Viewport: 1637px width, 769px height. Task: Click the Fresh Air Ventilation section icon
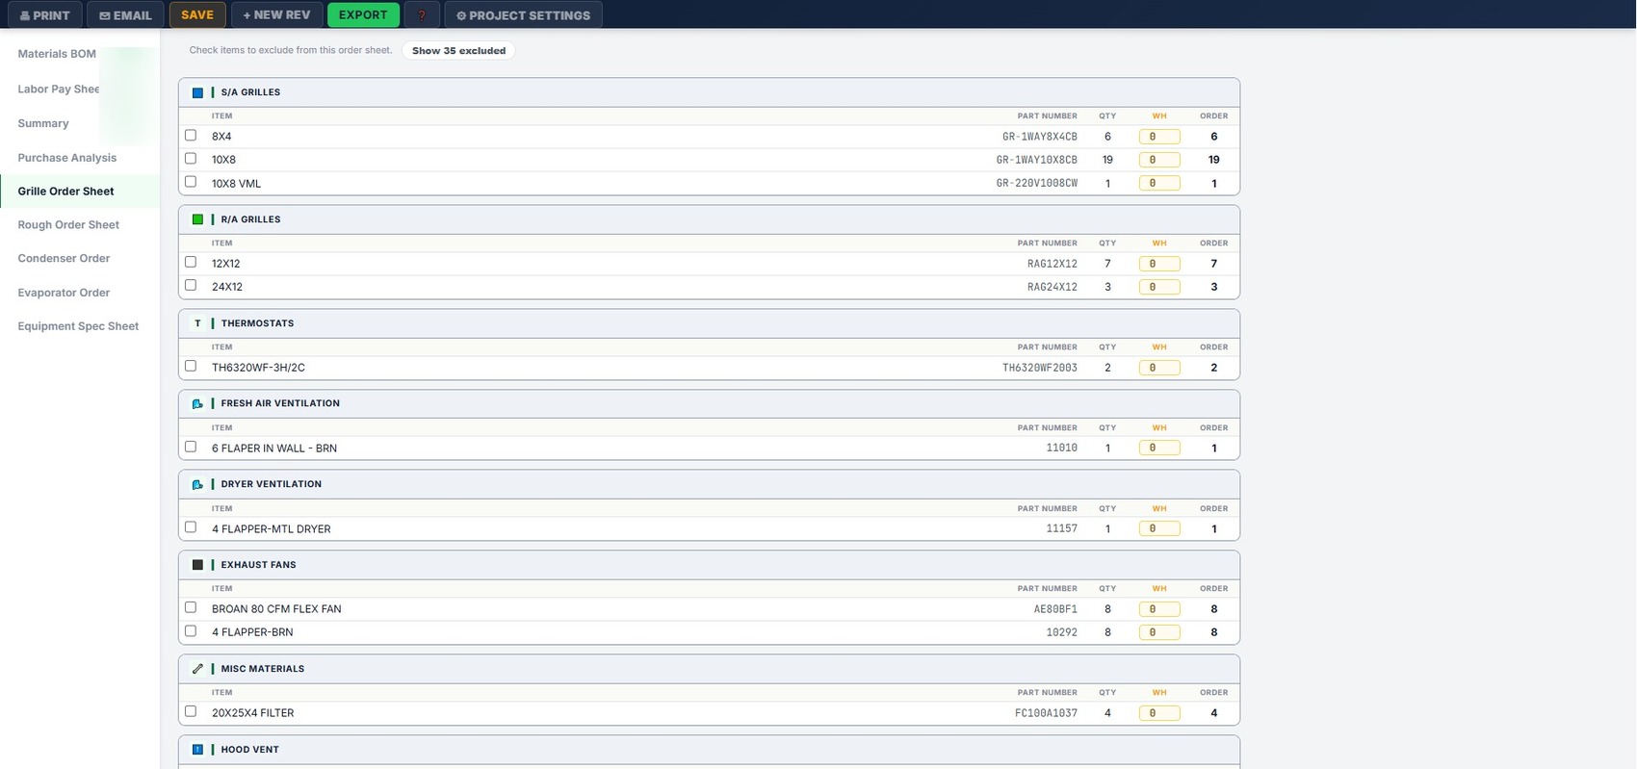click(197, 404)
